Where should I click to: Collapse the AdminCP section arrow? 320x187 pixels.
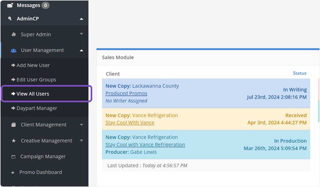click(82, 19)
